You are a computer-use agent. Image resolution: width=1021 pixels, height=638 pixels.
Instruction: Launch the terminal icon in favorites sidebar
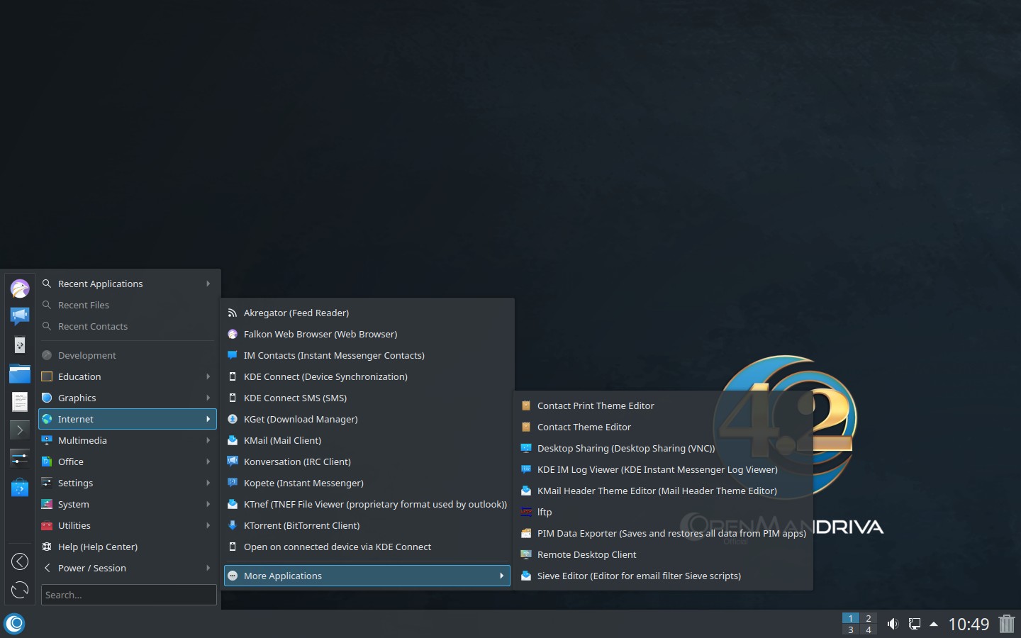pyautogui.click(x=20, y=430)
